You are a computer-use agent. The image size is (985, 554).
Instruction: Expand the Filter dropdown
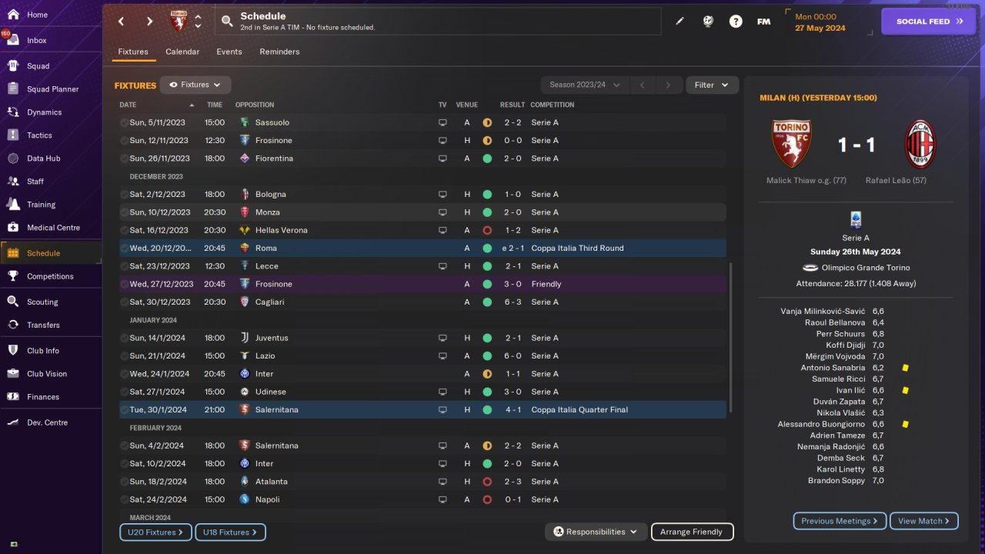pyautogui.click(x=712, y=85)
